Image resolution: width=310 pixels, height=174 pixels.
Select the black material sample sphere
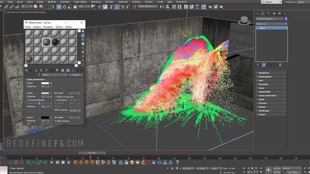(55, 42)
